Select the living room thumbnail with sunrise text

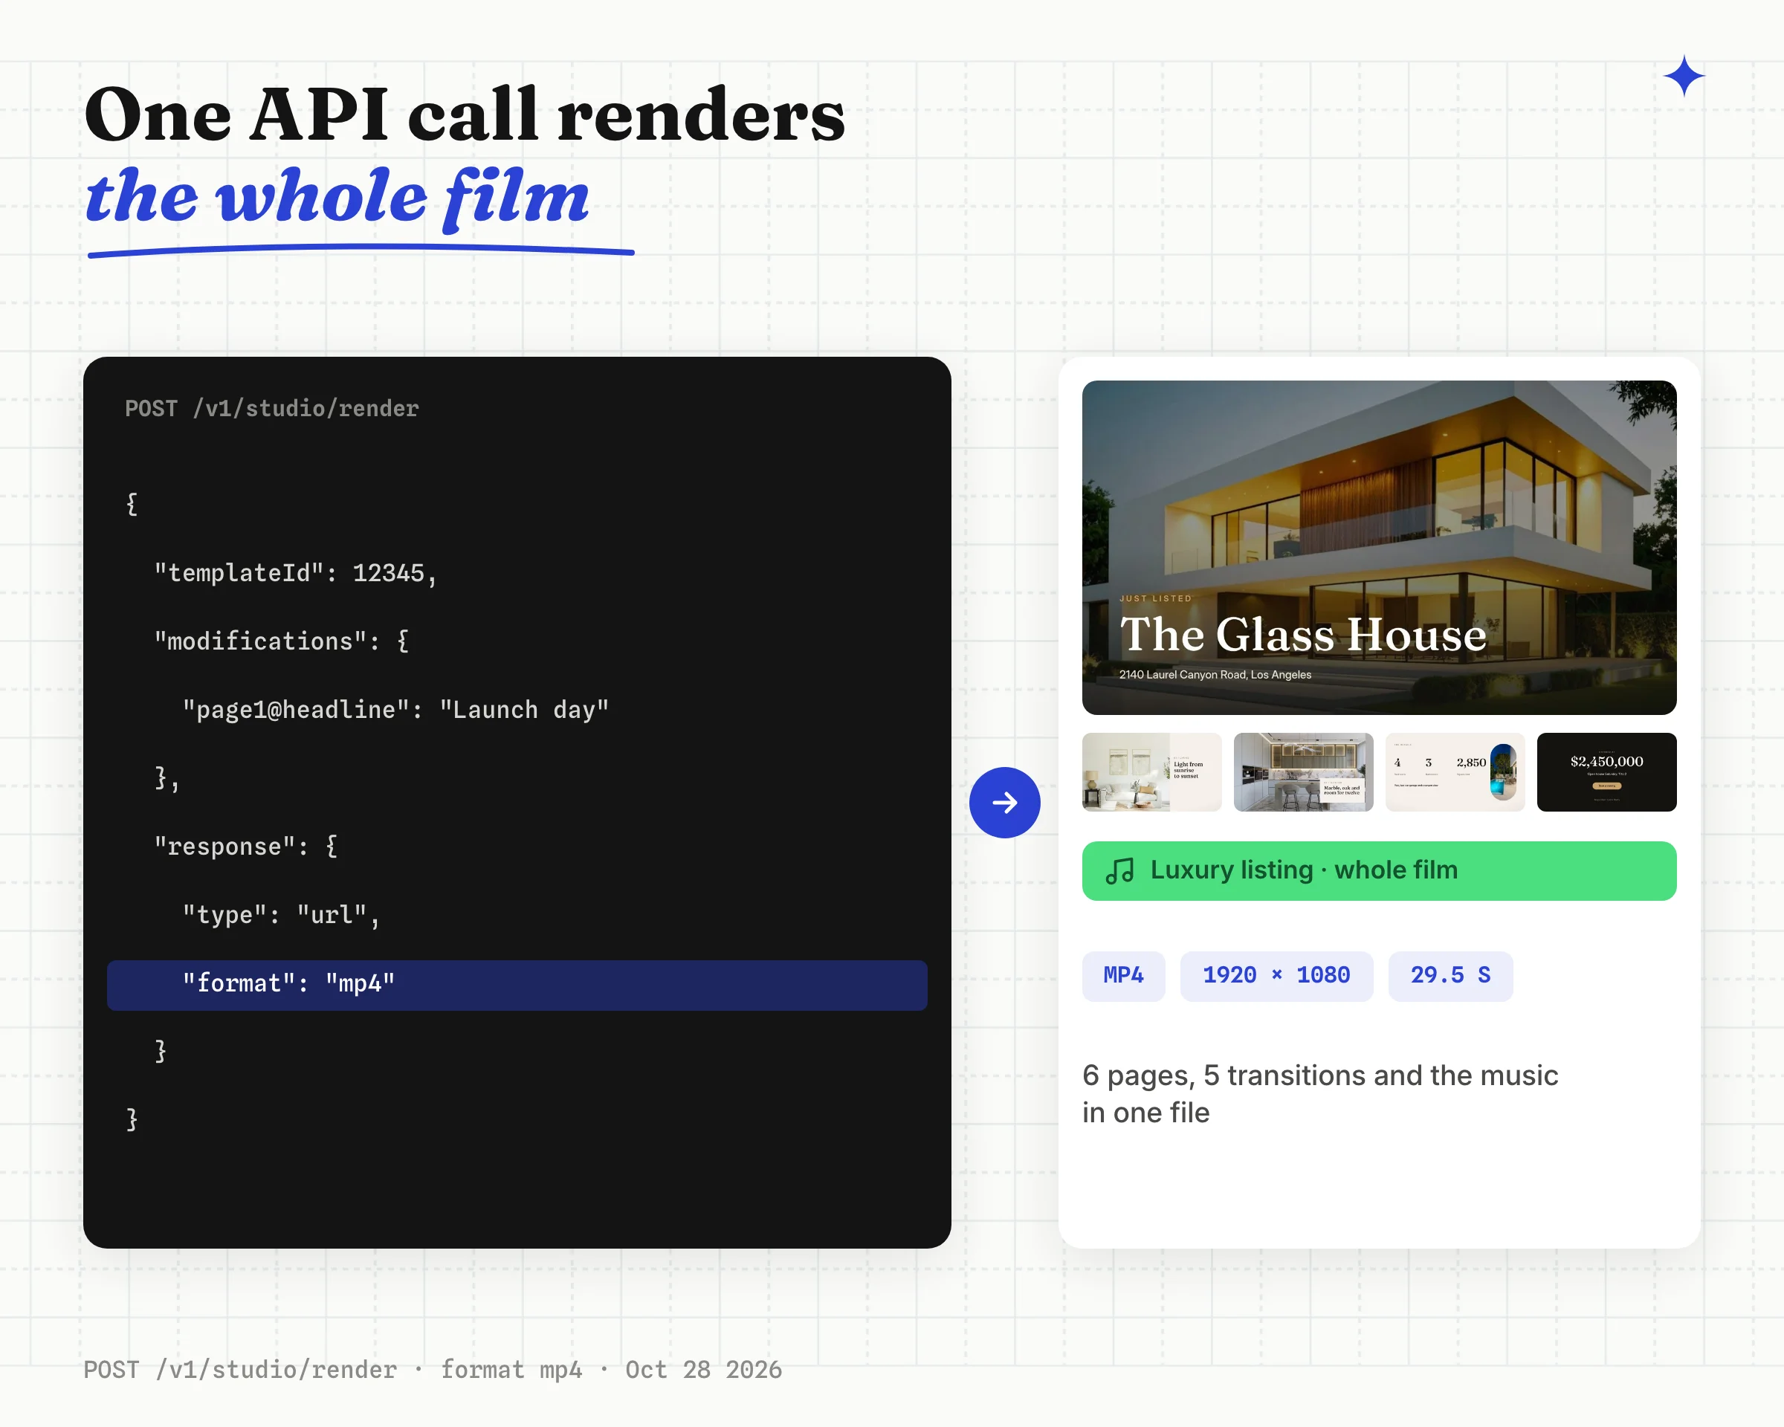click(1151, 771)
